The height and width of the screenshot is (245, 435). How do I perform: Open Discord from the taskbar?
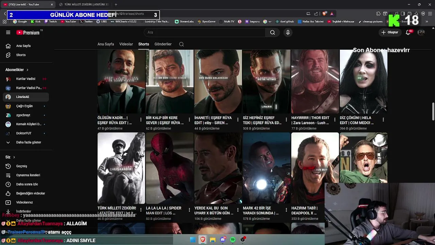click(x=223, y=240)
